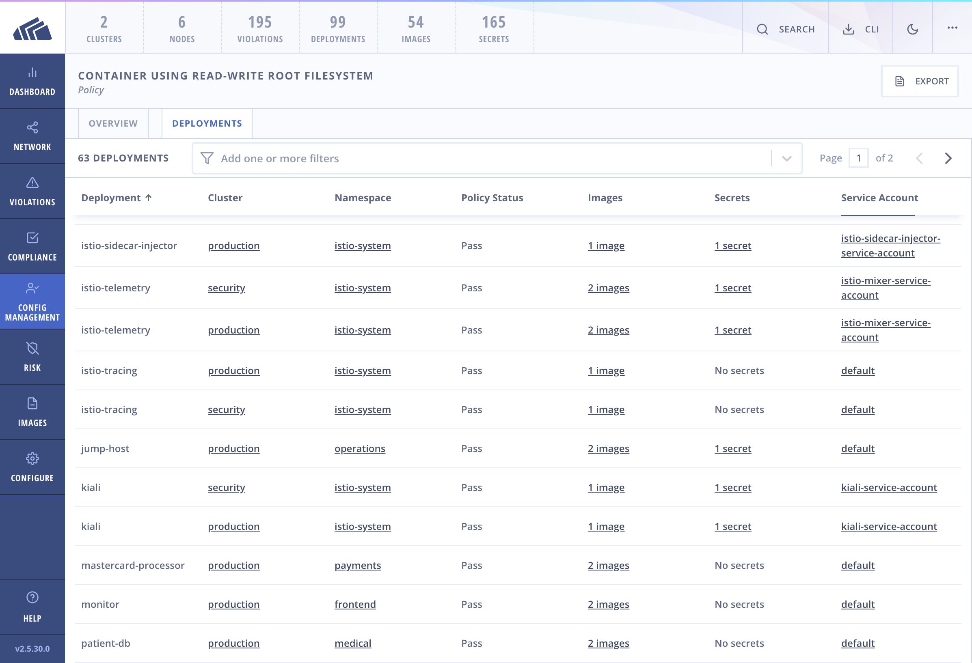Sort by Namespace column header
Screen dimensions: 972x663
tap(363, 198)
